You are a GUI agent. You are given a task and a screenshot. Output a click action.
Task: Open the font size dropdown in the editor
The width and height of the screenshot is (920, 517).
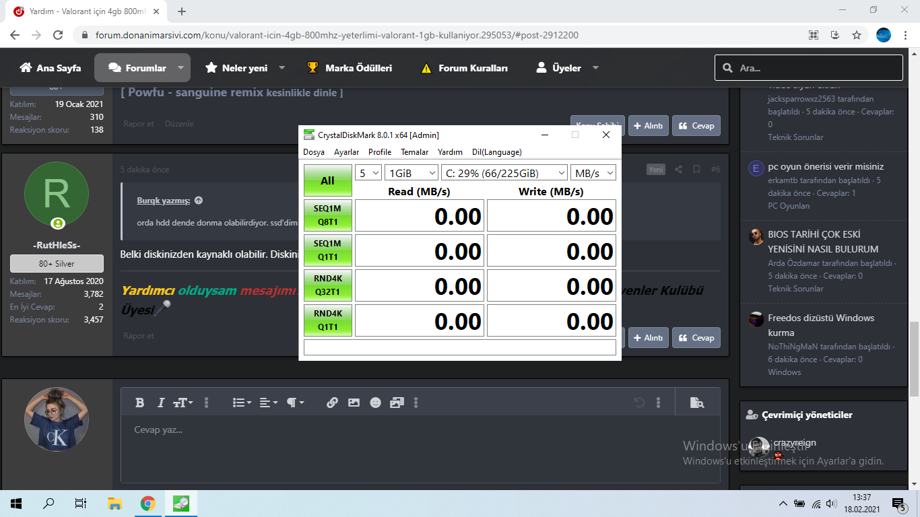click(x=183, y=403)
